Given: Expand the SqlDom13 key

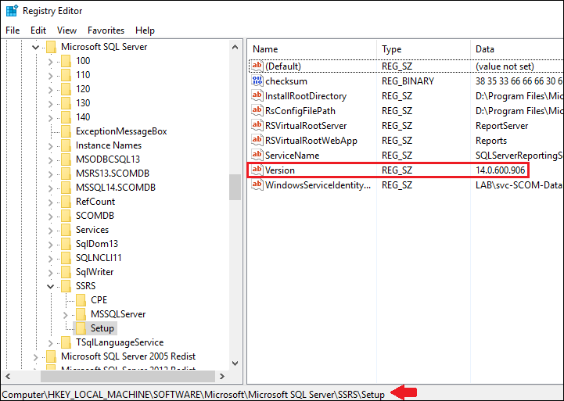Looking at the screenshot, I should pyautogui.click(x=50, y=245).
